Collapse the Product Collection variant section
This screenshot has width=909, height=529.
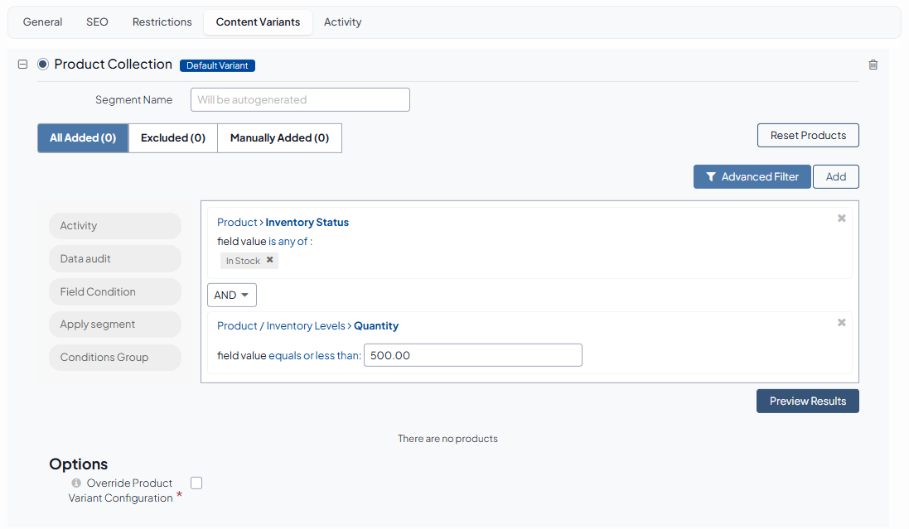pyautogui.click(x=23, y=65)
